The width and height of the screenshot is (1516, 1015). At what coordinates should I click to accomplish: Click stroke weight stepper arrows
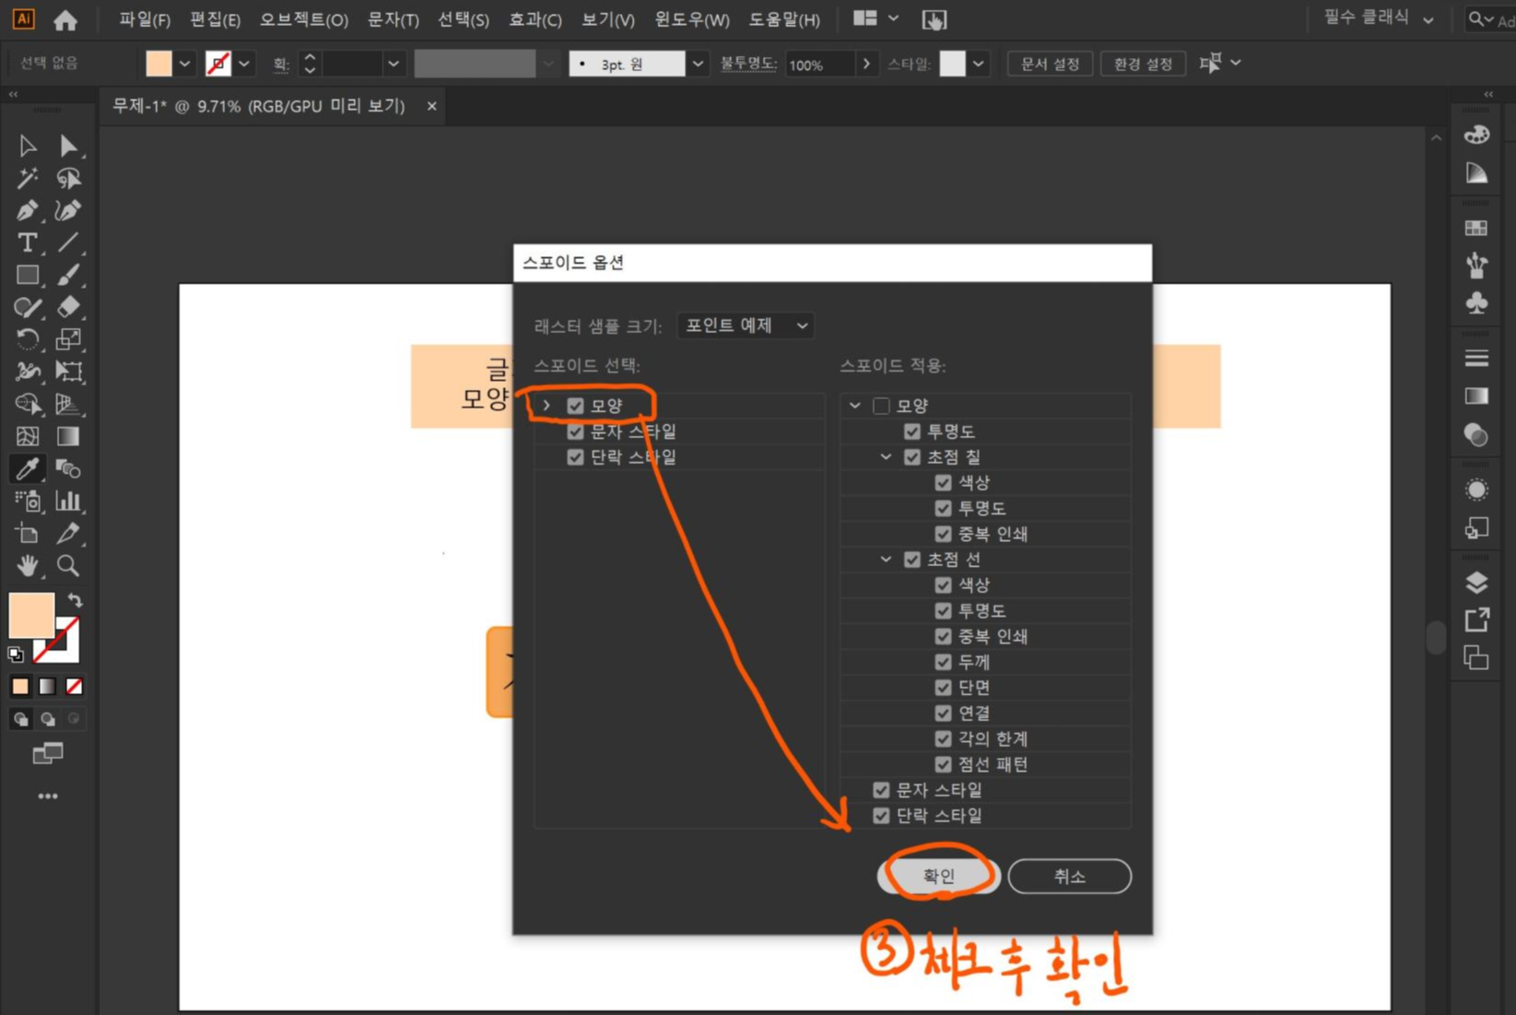[310, 64]
